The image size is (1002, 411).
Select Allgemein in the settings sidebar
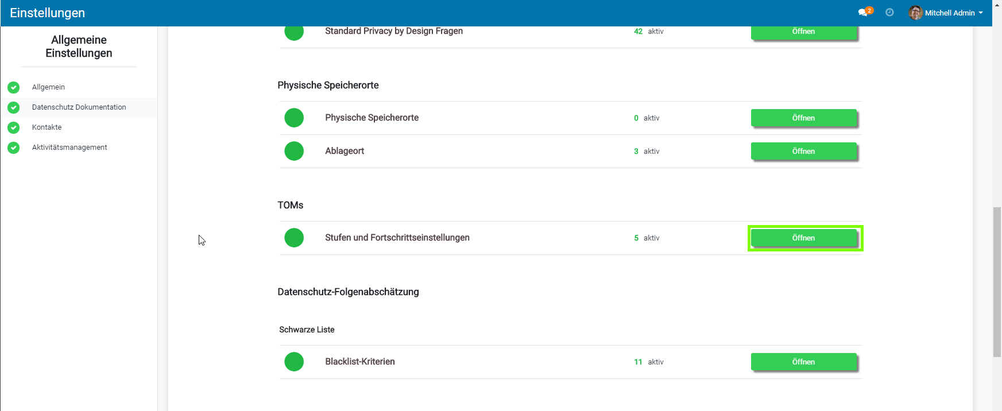coord(48,87)
